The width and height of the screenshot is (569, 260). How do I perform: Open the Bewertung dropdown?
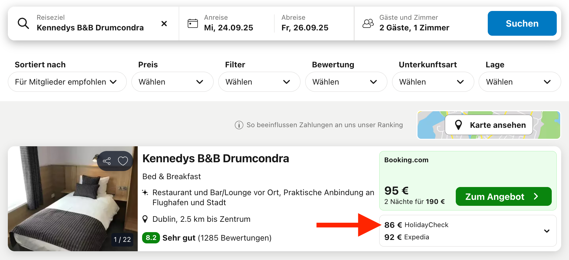coord(346,82)
